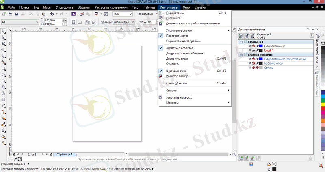Click the Страница 1 page tab
The width and height of the screenshot is (325, 172).
[65, 155]
